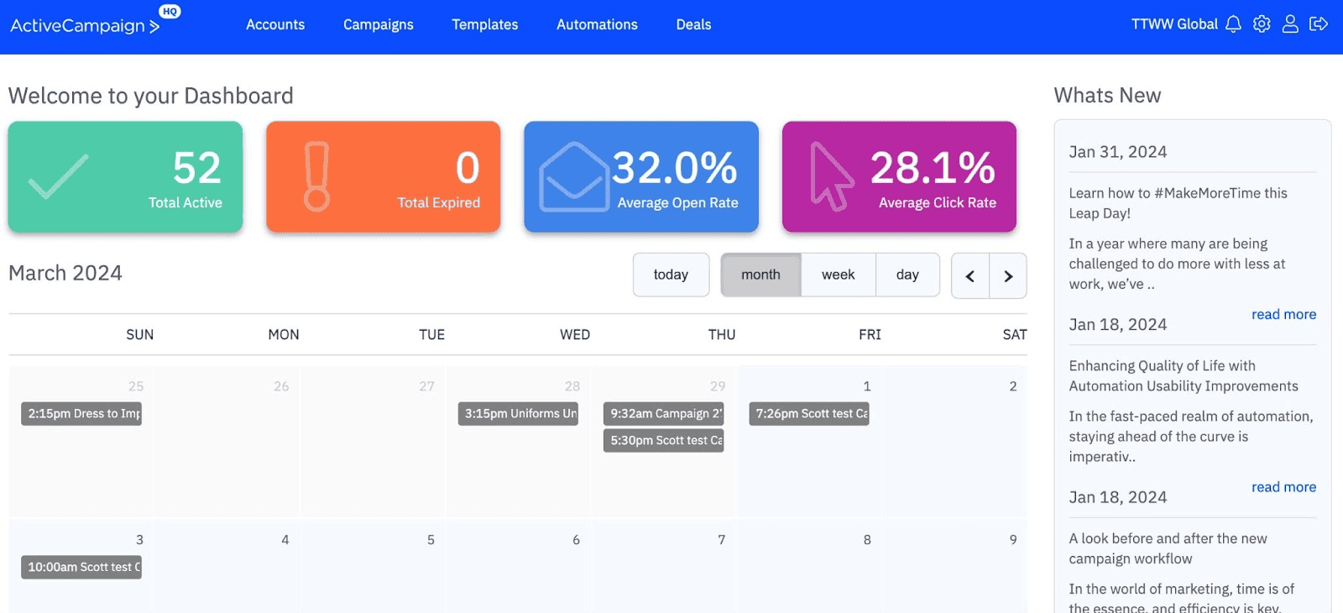The image size is (1343, 613).
Task: Switch calendar to week view
Action: pyautogui.click(x=838, y=275)
